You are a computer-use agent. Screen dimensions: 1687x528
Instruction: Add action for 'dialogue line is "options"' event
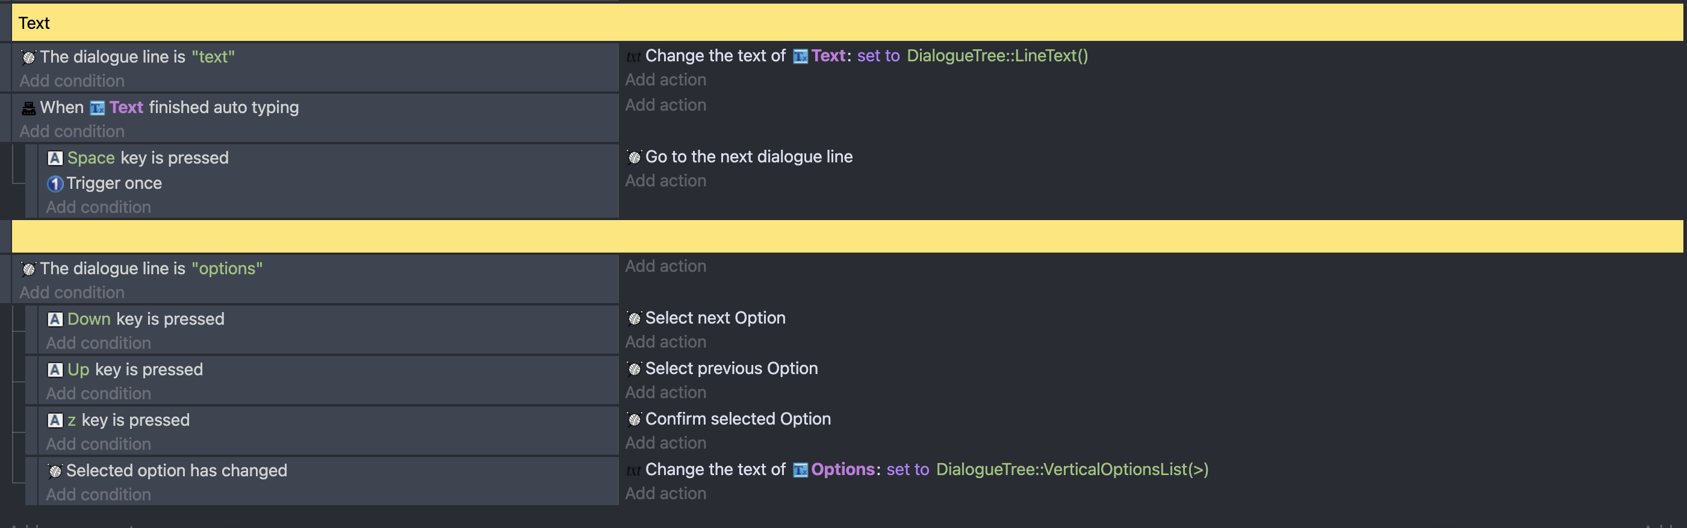(665, 266)
